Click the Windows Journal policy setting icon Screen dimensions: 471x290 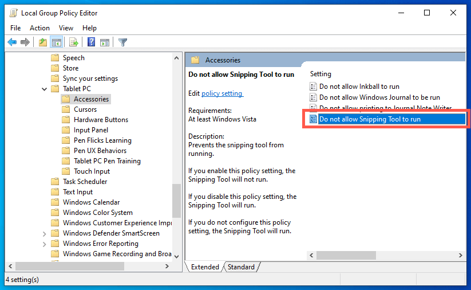pos(313,97)
